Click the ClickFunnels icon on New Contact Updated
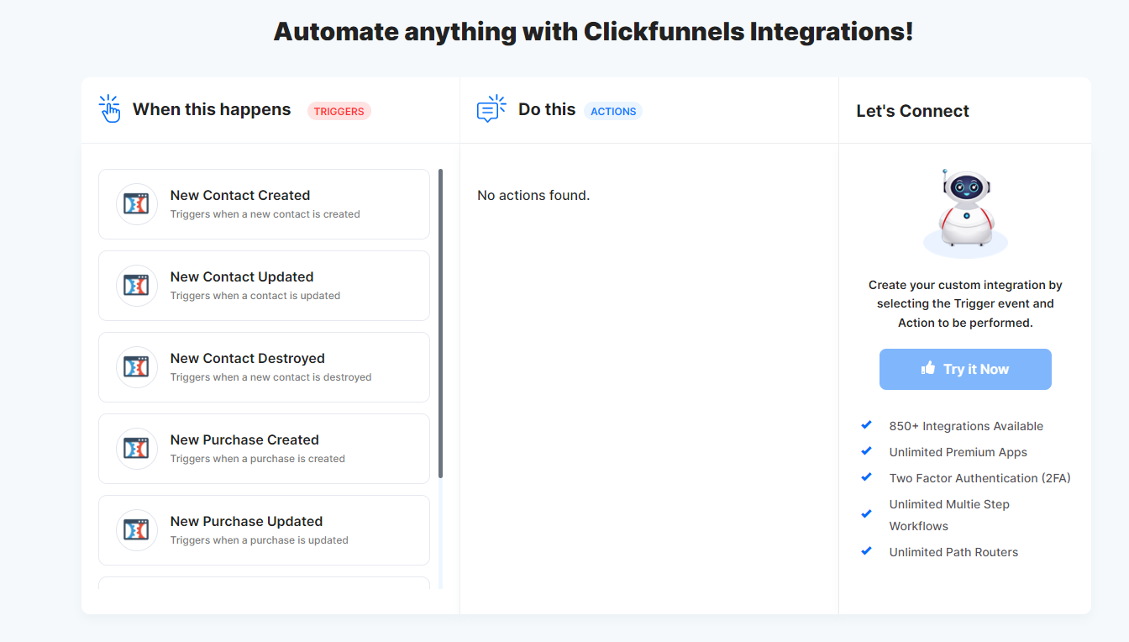This screenshot has height=642, width=1129. pos(137,286)
